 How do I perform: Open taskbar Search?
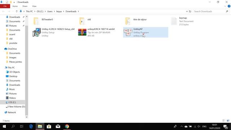pyautogui.click(x=13, y=126)
